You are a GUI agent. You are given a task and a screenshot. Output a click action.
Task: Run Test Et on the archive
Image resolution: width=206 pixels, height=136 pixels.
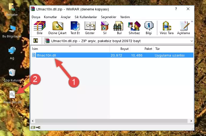point(75,28)
